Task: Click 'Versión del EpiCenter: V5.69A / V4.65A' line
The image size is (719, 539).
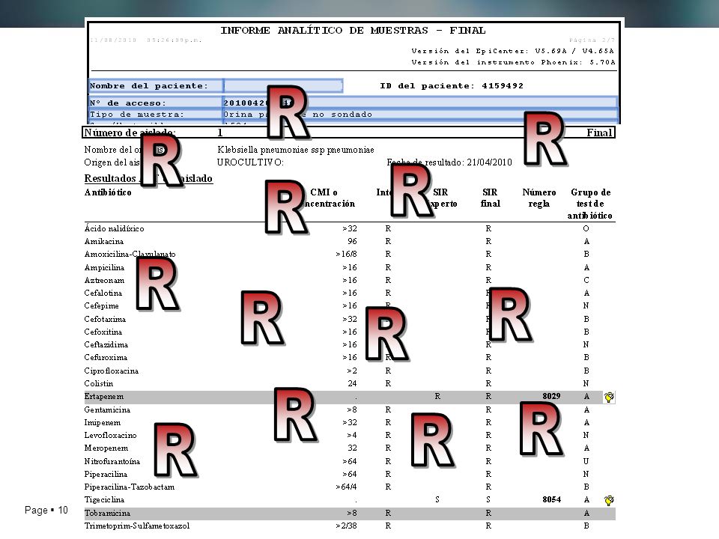Action: pos(512,51)
